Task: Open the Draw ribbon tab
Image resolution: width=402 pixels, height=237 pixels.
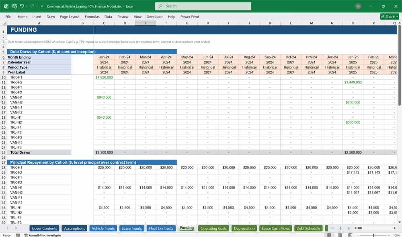Action: [x=51, y=16]
